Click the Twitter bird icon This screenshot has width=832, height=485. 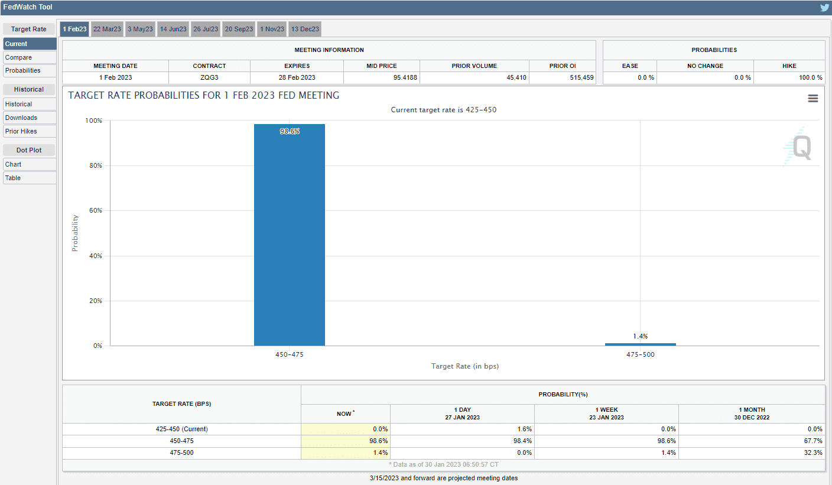(x=824, y=8)
